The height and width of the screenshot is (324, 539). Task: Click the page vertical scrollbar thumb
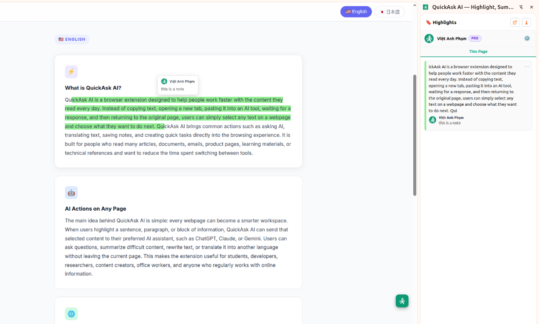point(415,134)
